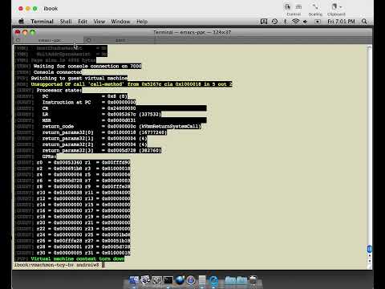Click the r10 / r11 register row
Image resolution: width=385 pixels, height=289 pixels.
click(72, 193)
